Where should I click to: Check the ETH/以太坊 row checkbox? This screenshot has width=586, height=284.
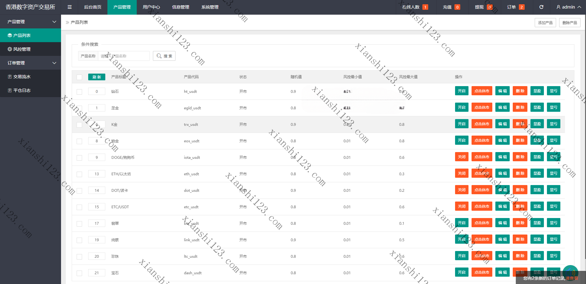(x=79, y=174)
